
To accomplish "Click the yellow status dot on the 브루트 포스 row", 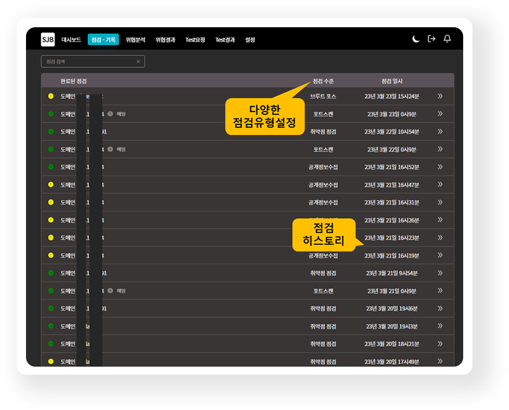I will coord(51,96).
